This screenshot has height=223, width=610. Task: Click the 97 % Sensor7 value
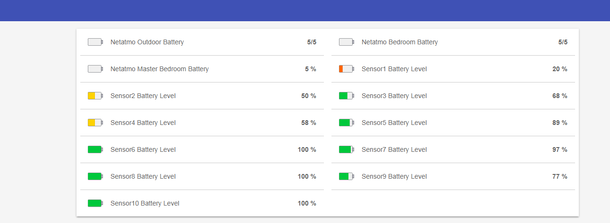(559, 149)
